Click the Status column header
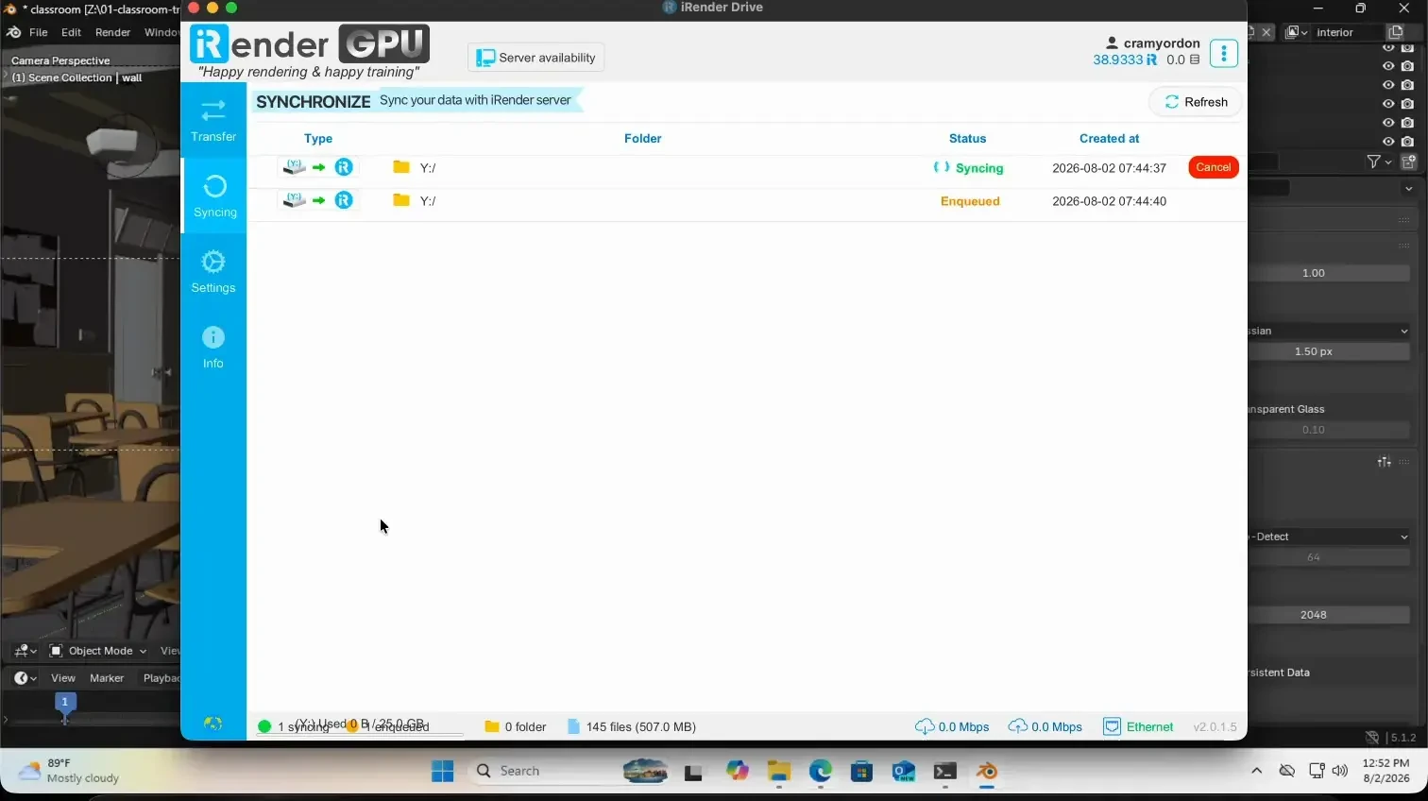The height and width of the screenshot is (801, 1428). [x=967, y=138]
